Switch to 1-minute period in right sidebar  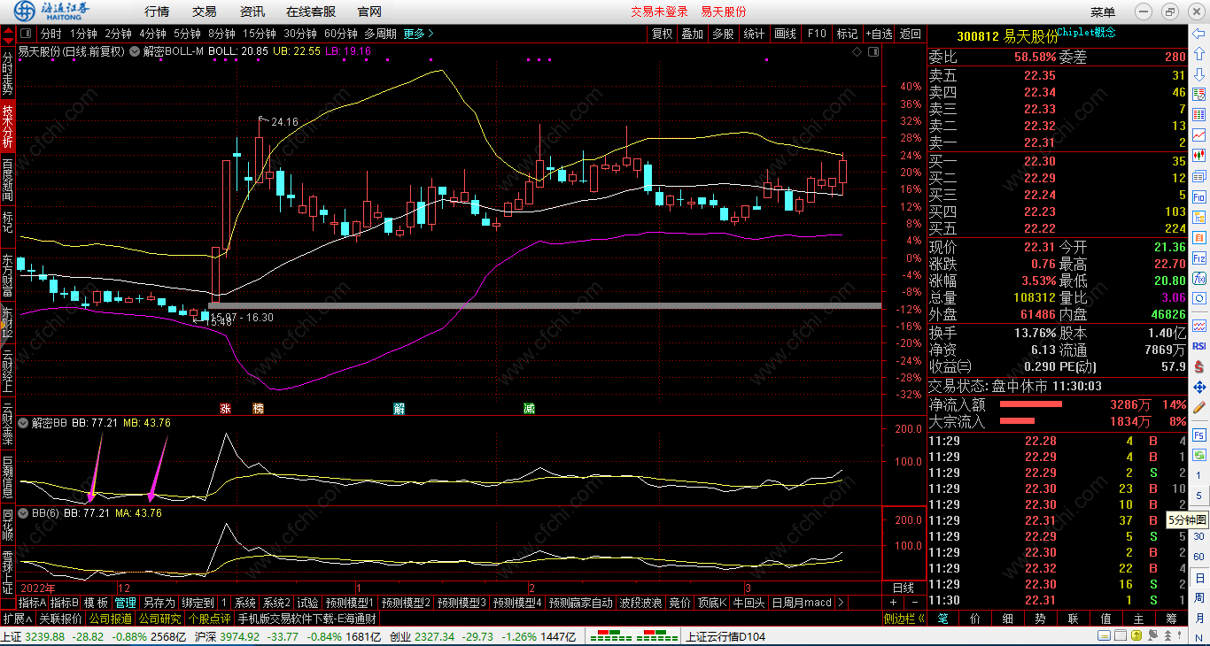1198,475
